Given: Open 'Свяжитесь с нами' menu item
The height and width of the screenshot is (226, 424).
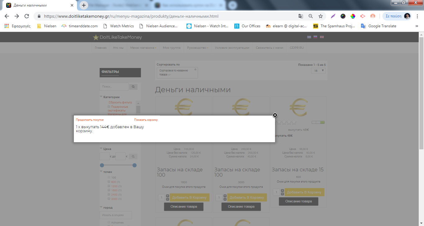Looking at the screenshot, I should pyautogui.click(x=269, y=48).
